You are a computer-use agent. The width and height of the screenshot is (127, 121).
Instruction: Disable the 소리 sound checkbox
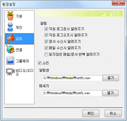coord(39,63)
